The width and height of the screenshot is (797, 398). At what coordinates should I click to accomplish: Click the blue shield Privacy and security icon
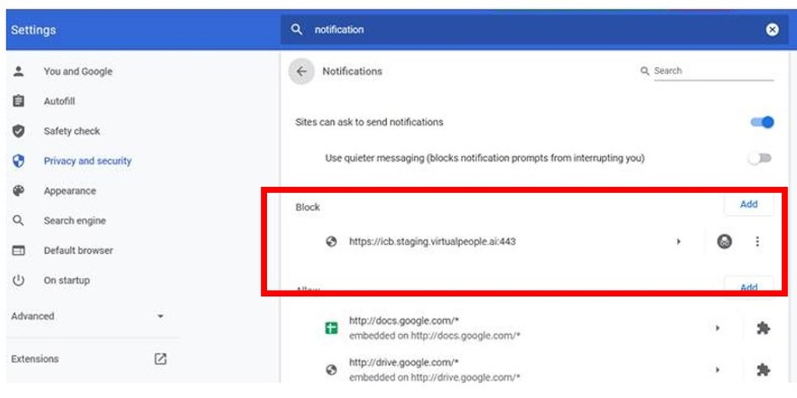click(x=19, y=161)
